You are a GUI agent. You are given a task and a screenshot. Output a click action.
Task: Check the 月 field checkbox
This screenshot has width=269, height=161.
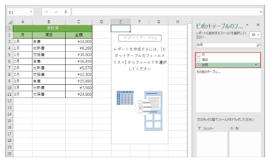[198, 55]
